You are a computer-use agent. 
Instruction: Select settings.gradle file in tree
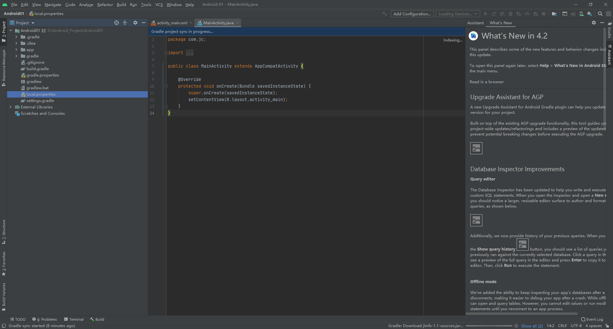coord(40,101)
